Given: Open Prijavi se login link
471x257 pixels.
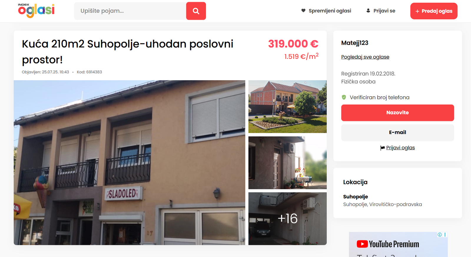Looking at the screenshot, I should pos(384,11).
